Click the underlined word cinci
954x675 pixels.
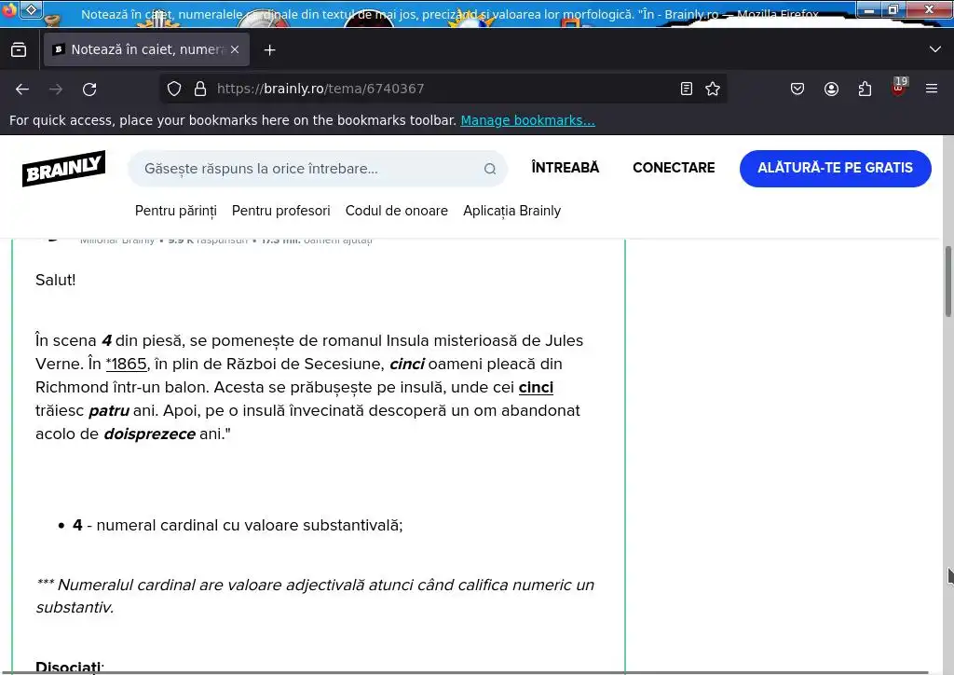pyautogui.click(x=536, y=387)
